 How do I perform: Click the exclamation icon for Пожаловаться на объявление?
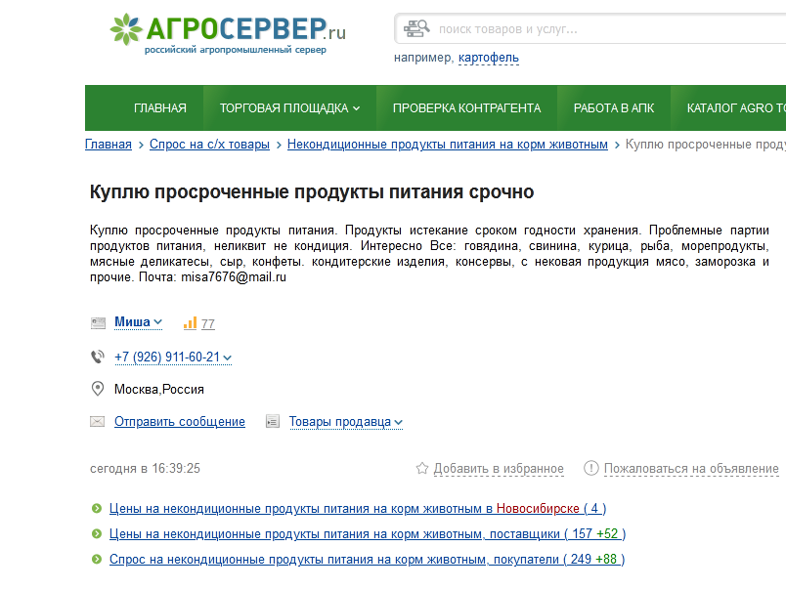591,468
